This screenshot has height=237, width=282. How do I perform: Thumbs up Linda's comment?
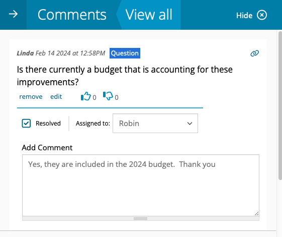86,96
